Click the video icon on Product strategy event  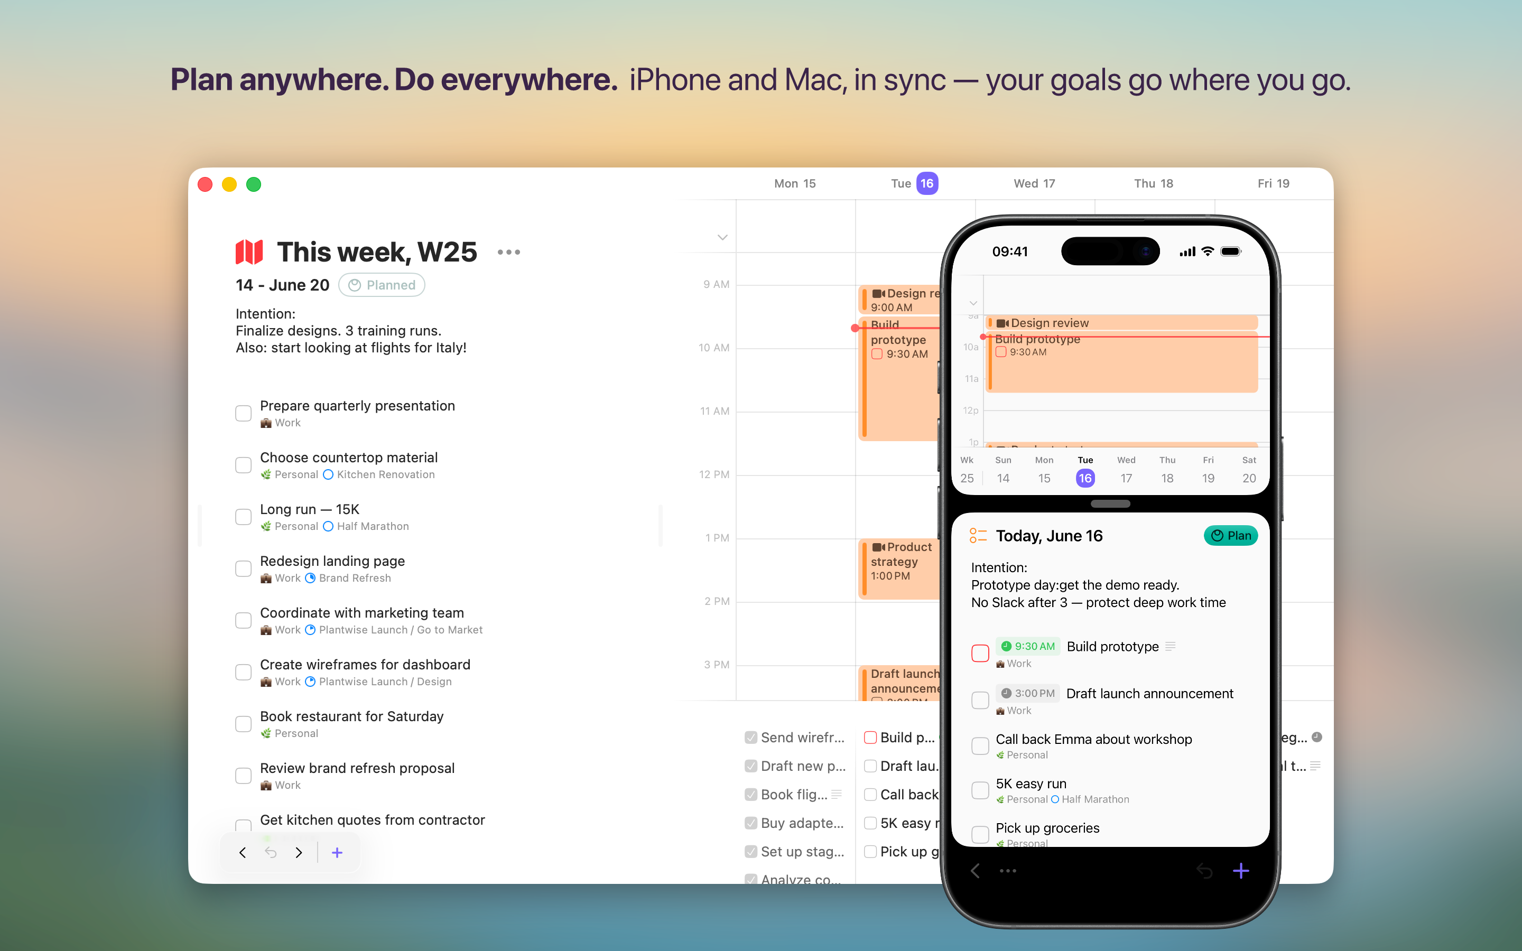click(879, 547)
